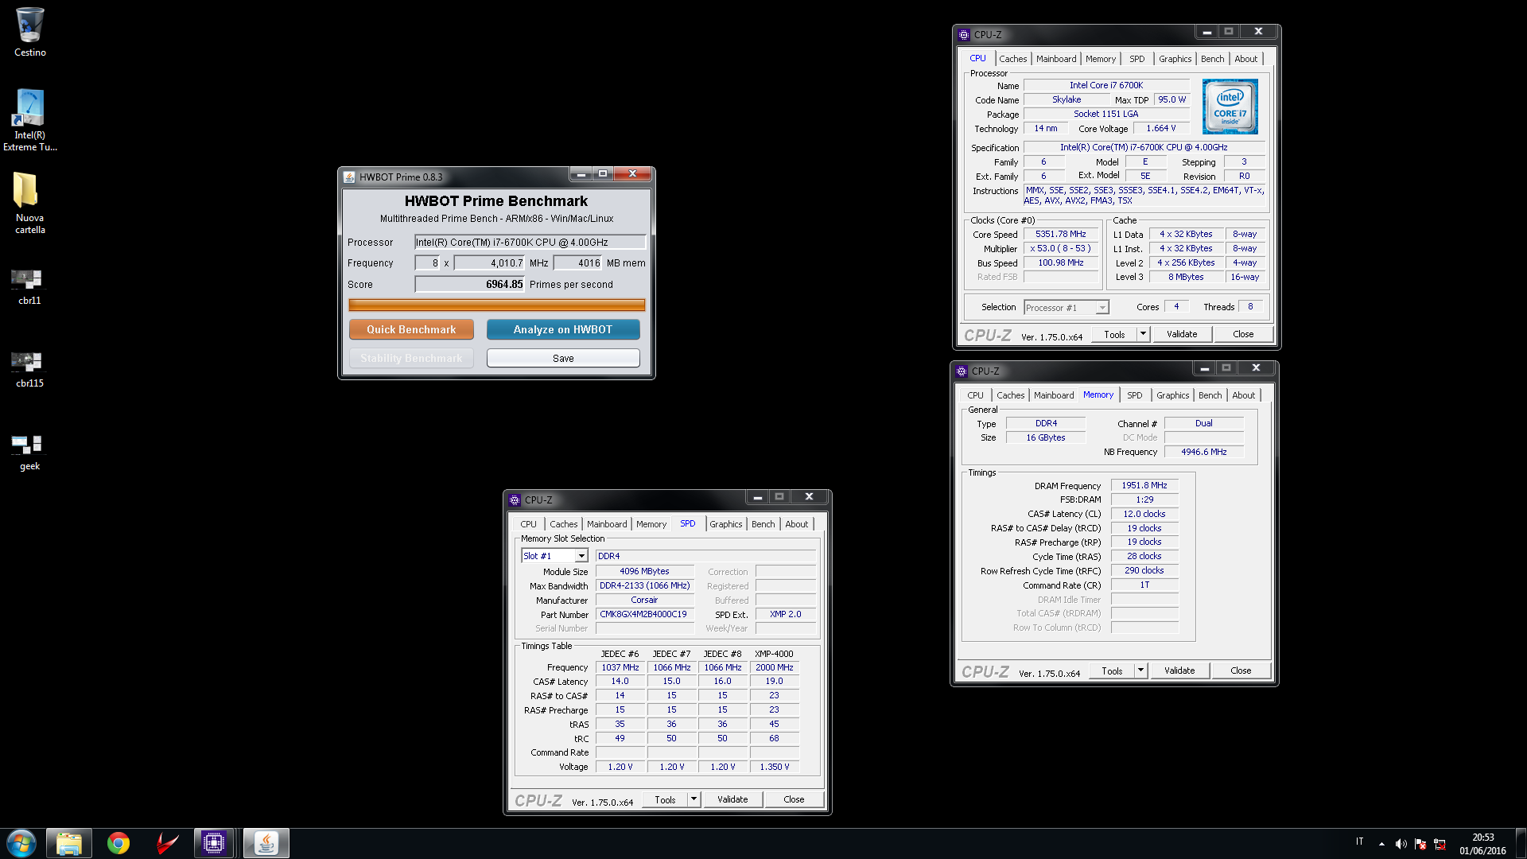Click the network status tray icon
The height and width of the screenshot is (859, 1527).
pyautogui.click(x=1440, y=844)
